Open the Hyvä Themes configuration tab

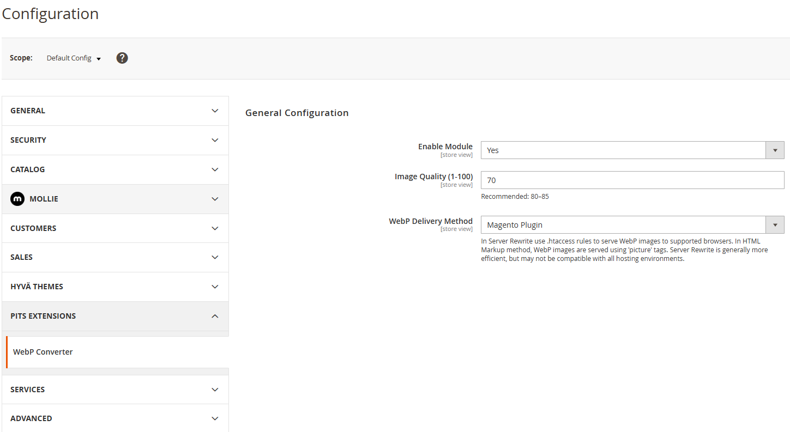(x=37, y=287)
